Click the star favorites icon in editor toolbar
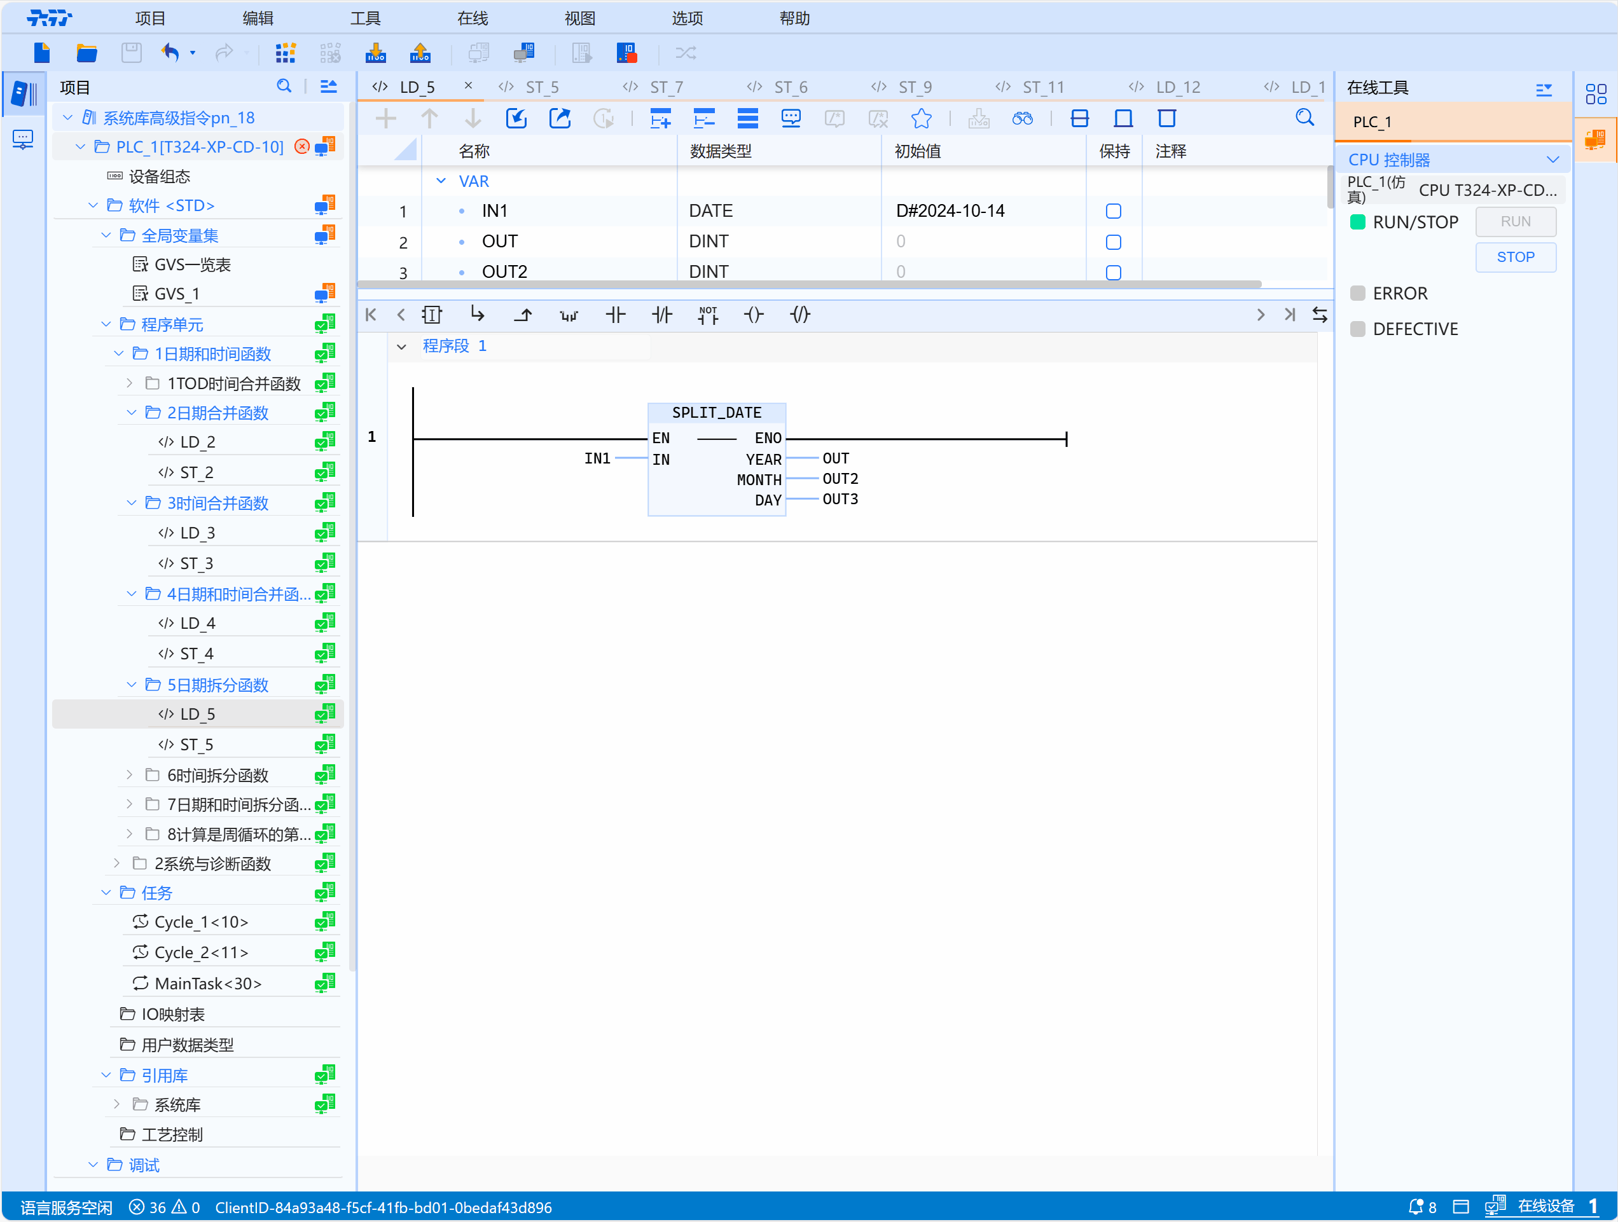Image resolution: width=1618 pixels, height=1222 pixels. click(921, 118)
